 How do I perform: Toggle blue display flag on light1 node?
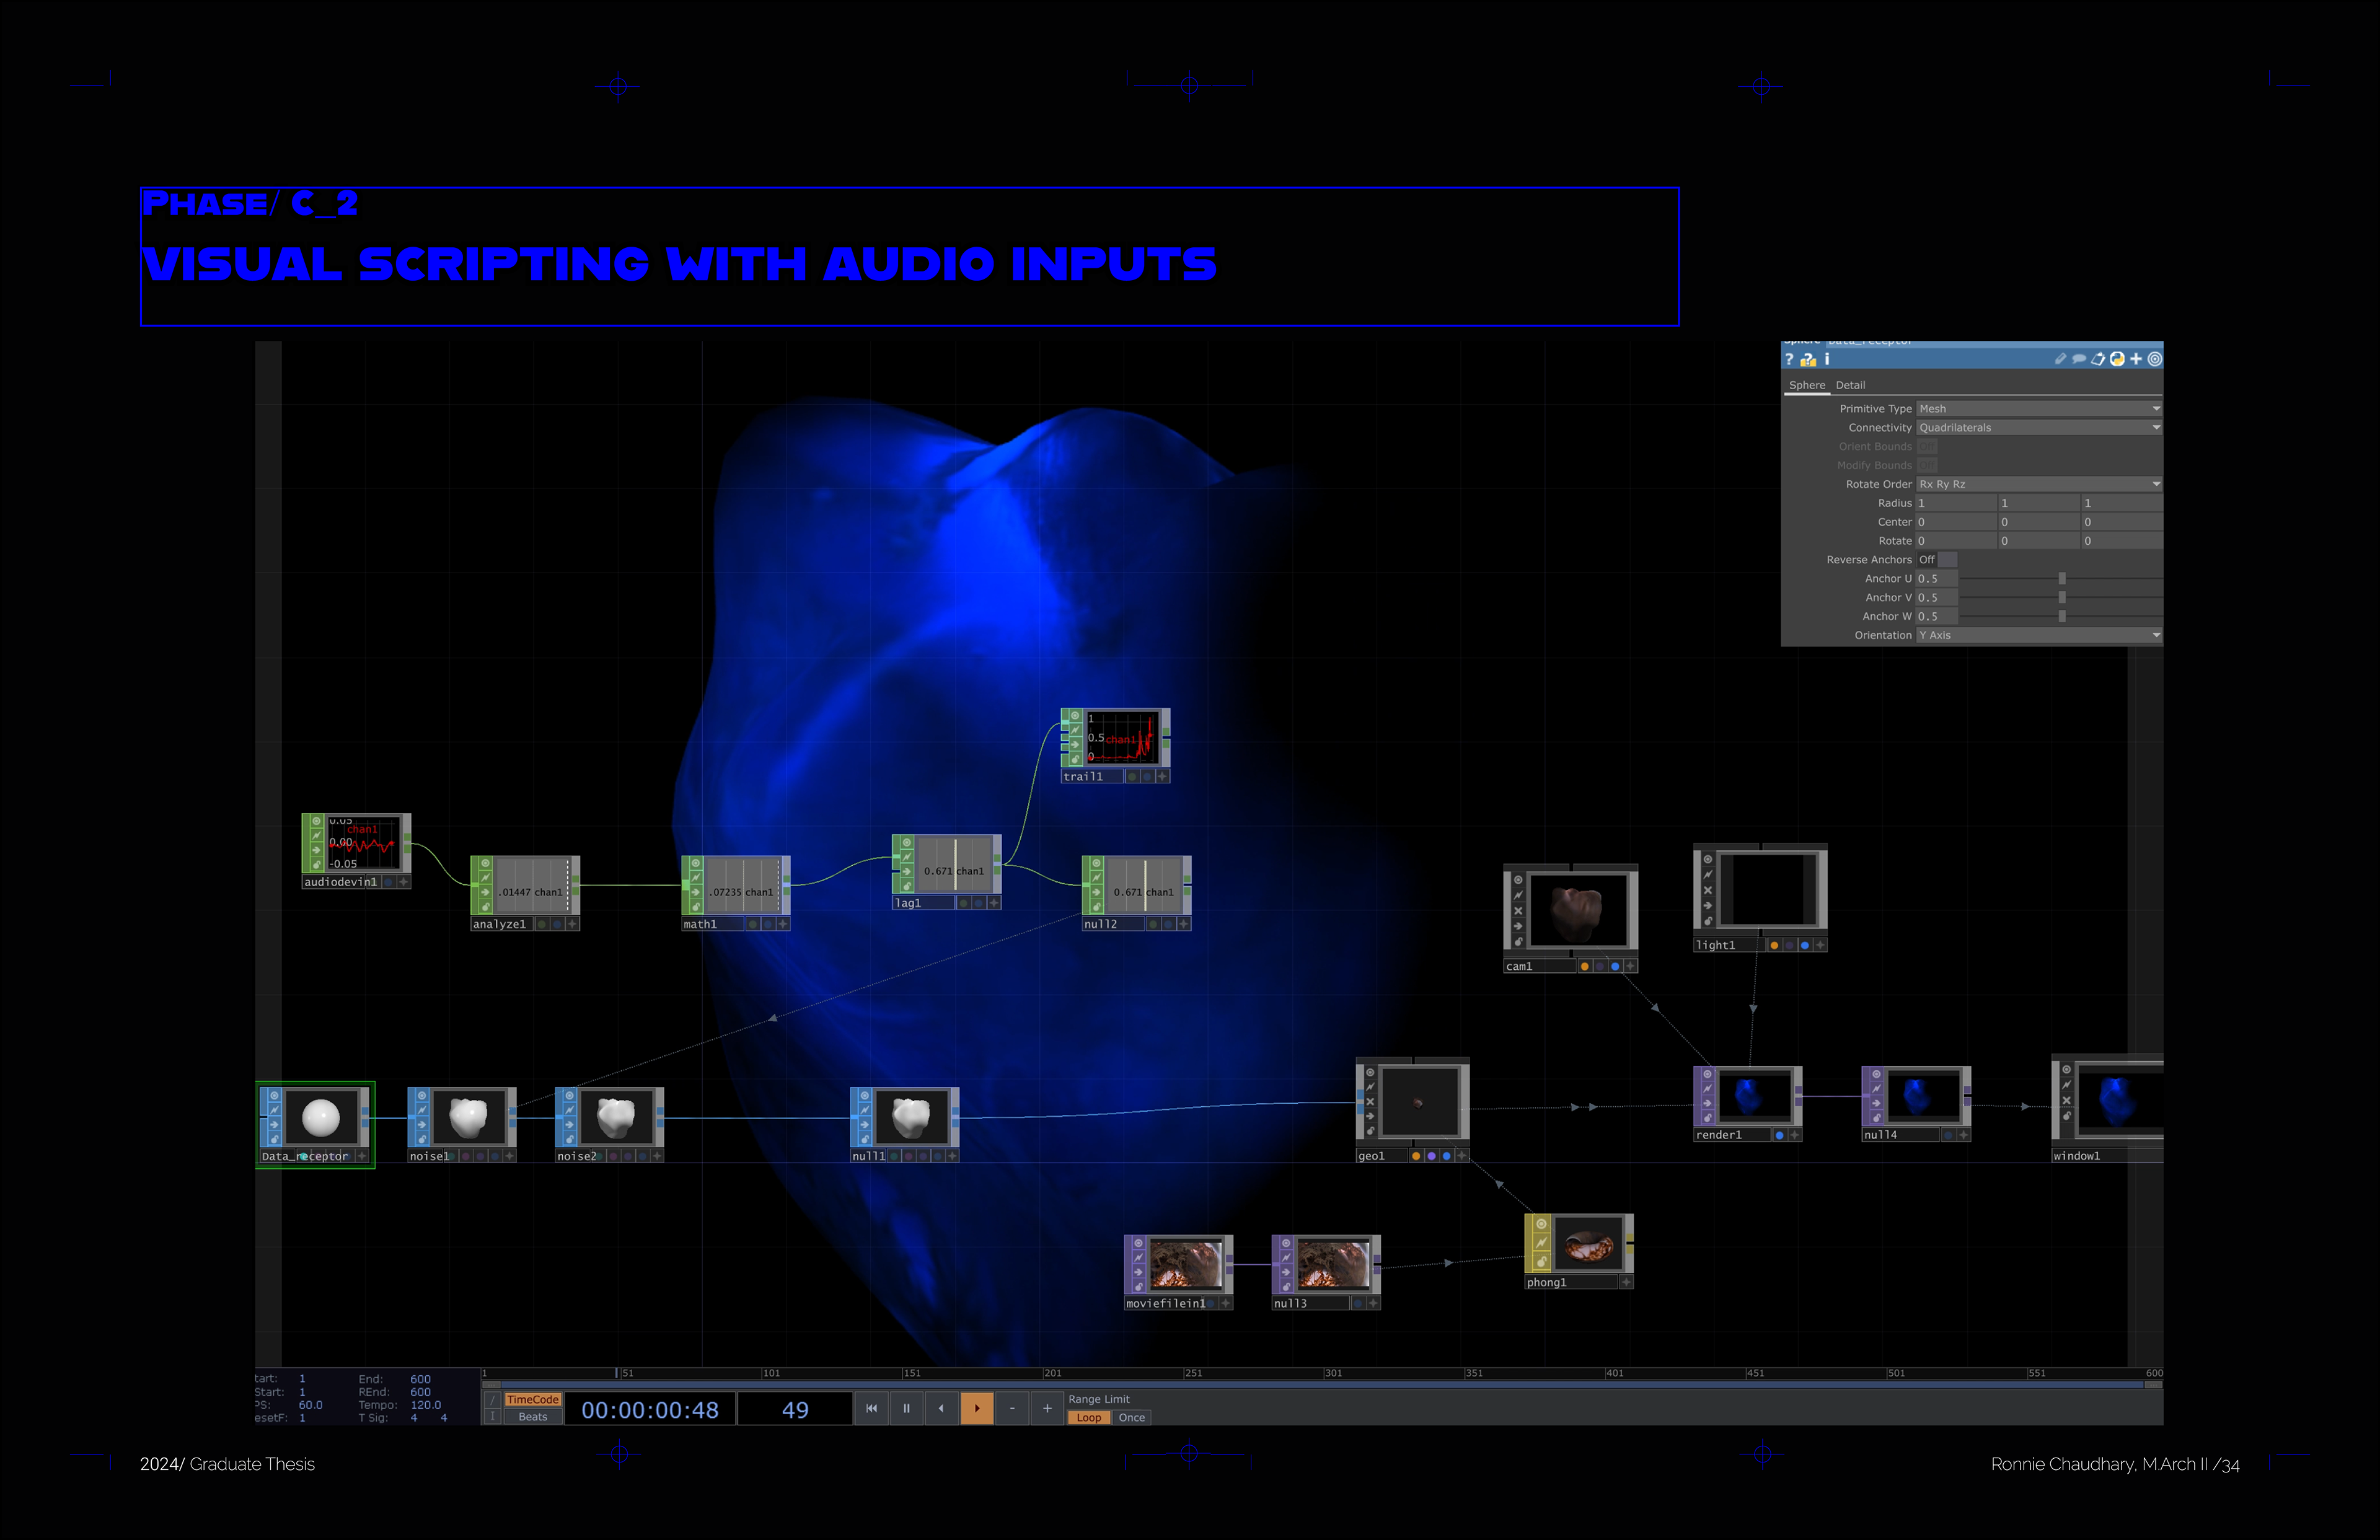[x=1805, y=945]
